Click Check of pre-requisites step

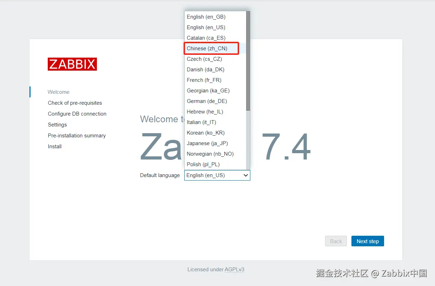point(75,103)
